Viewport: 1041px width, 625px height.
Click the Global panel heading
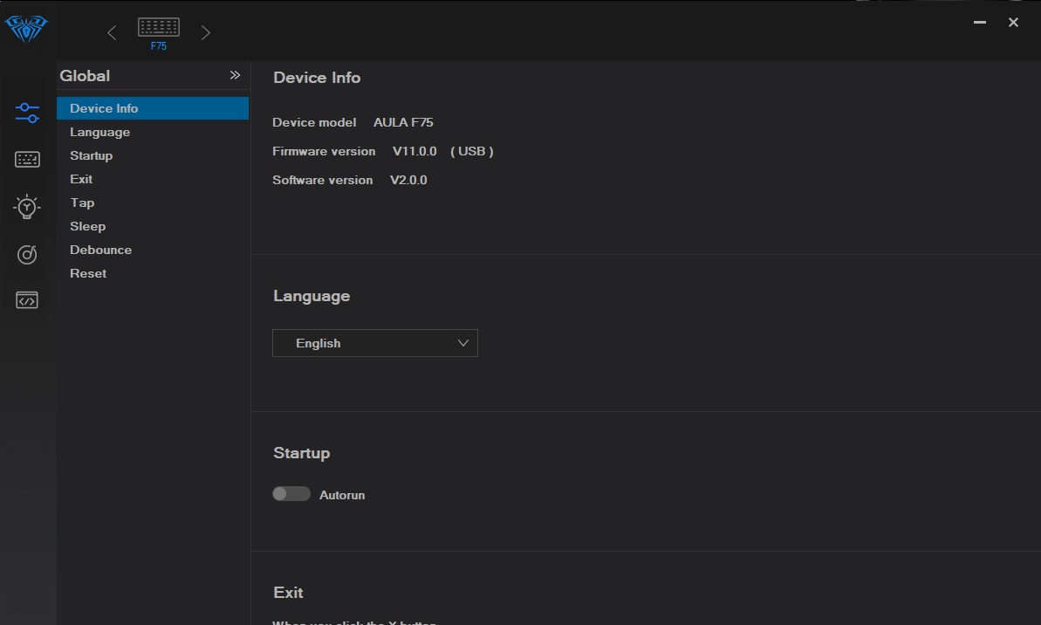(85, 76)
